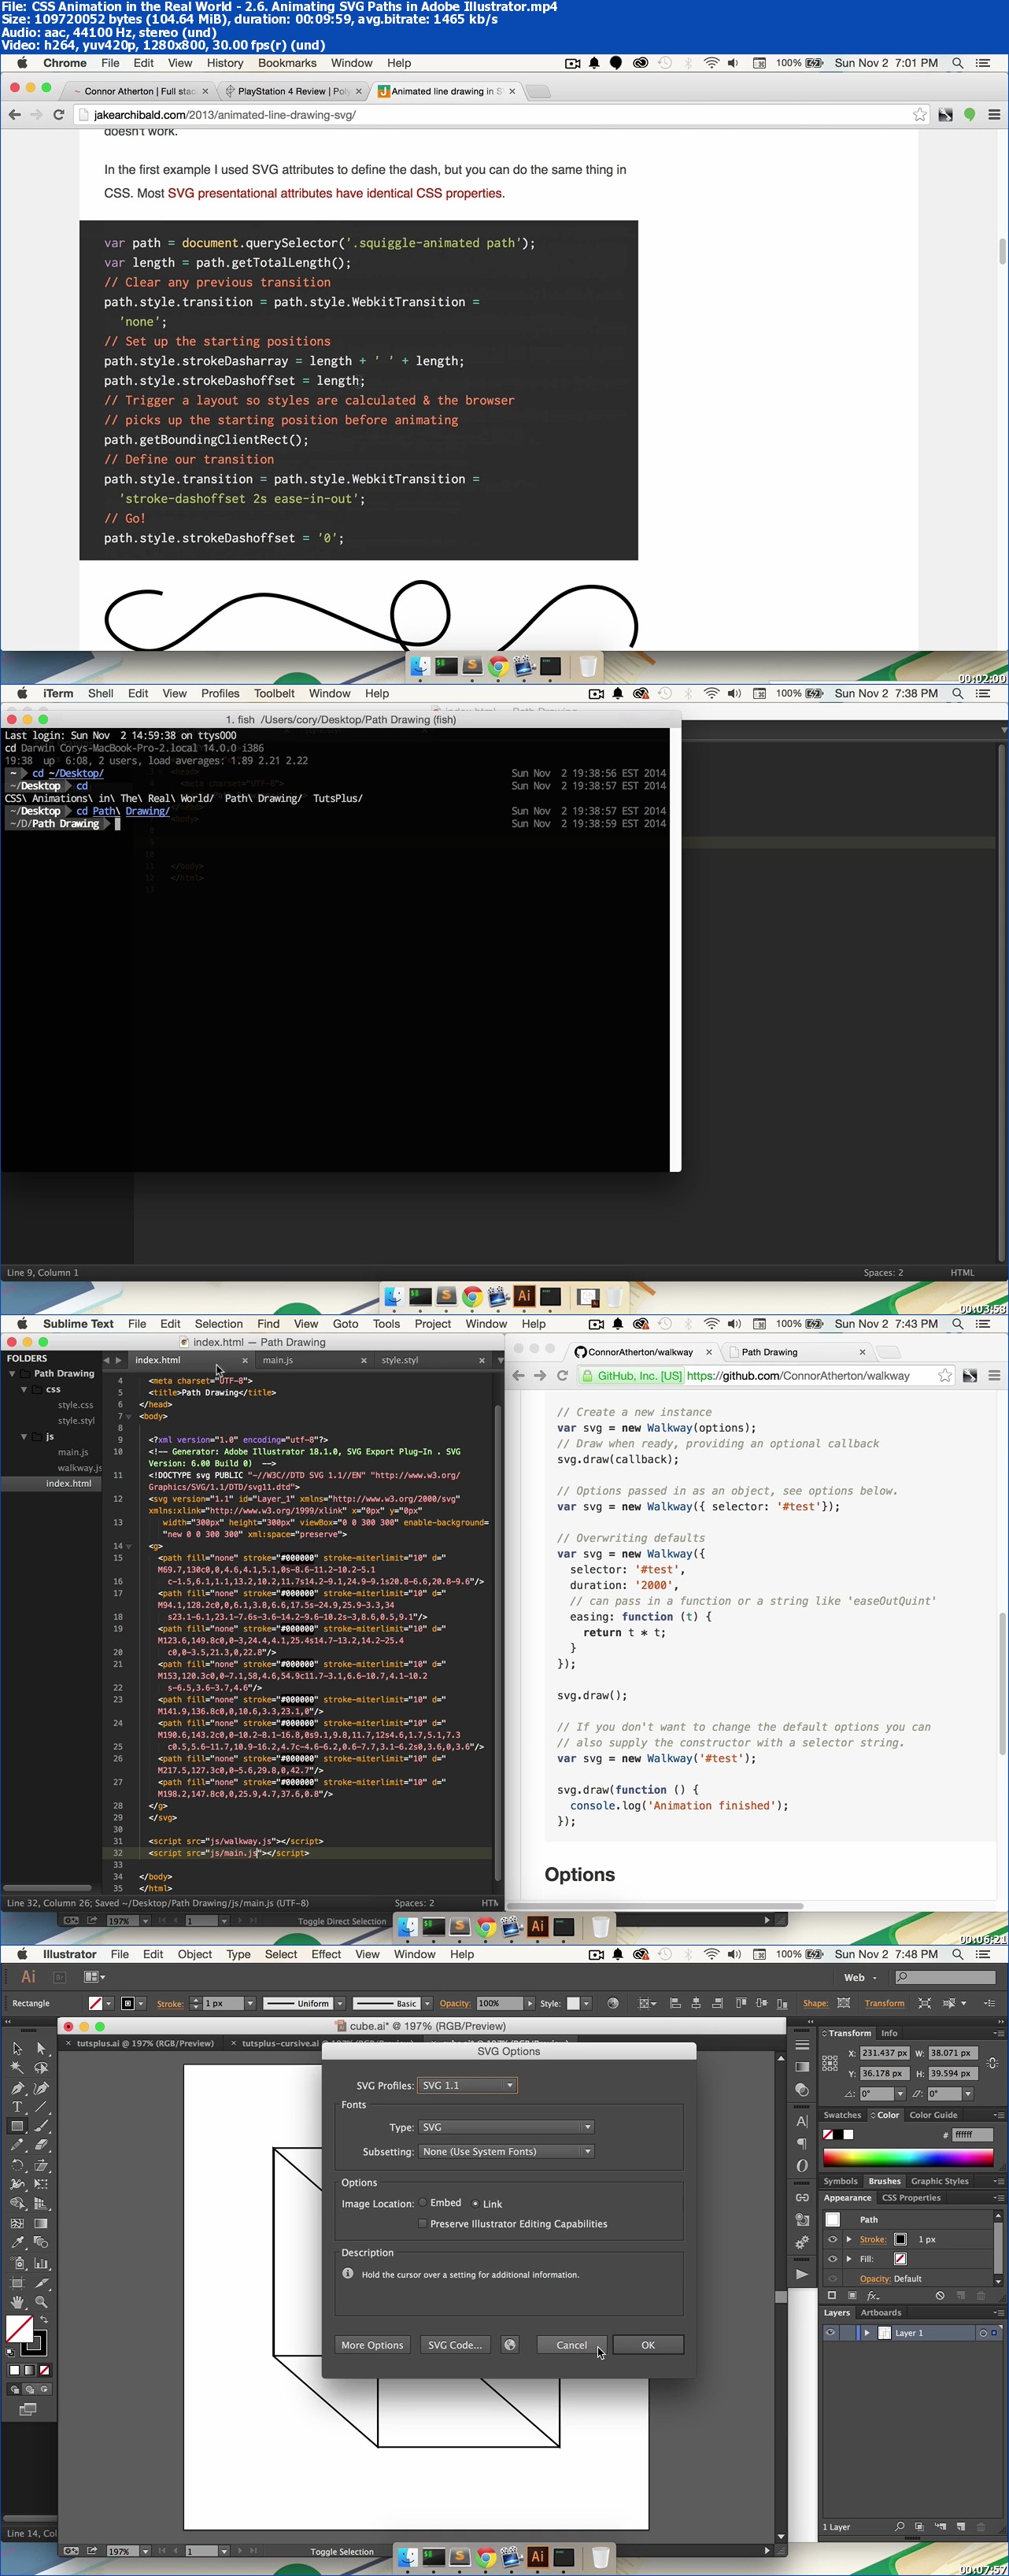Click the clear appearance icon

coord(940,2296)
